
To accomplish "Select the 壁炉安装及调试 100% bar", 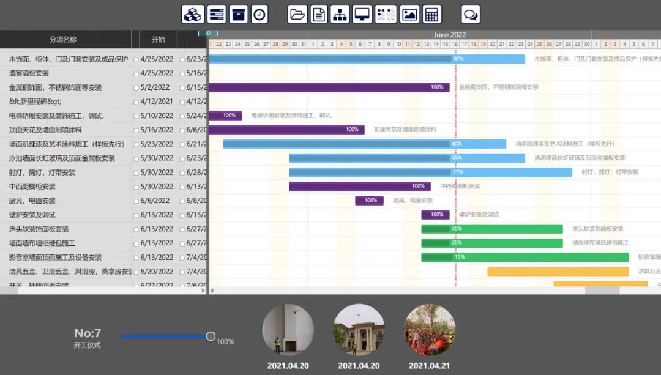I will pos(436,215).
